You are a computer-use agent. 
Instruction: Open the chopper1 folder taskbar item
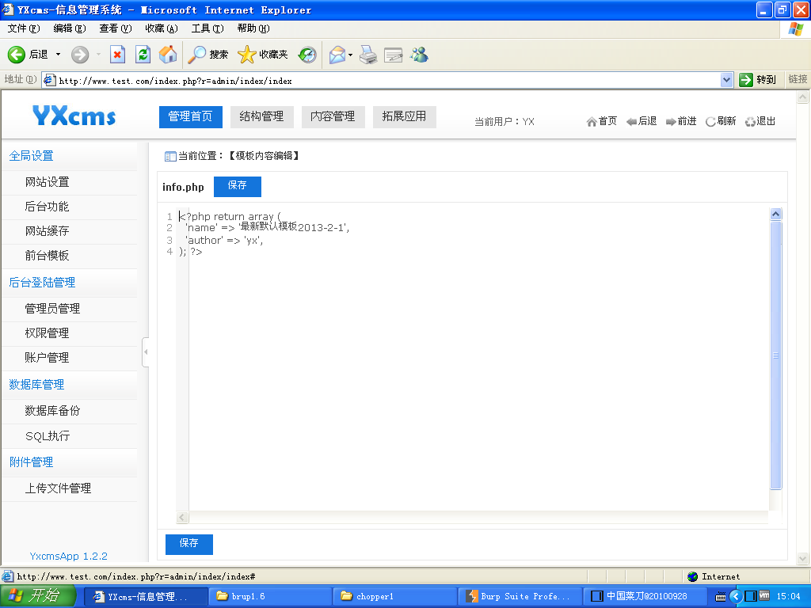coord(394,597)
